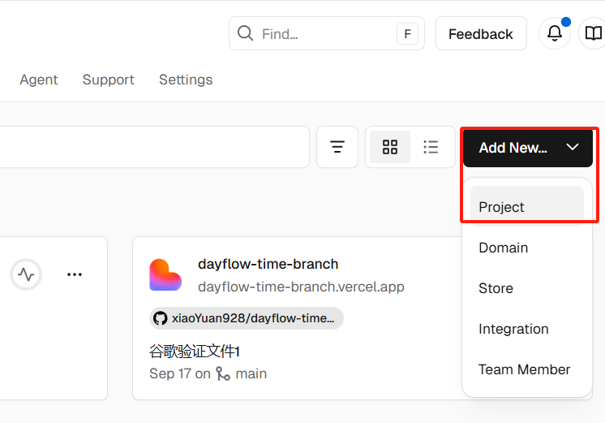
Task: Click the magnifier icon in Find box
Action: [245, 33]
